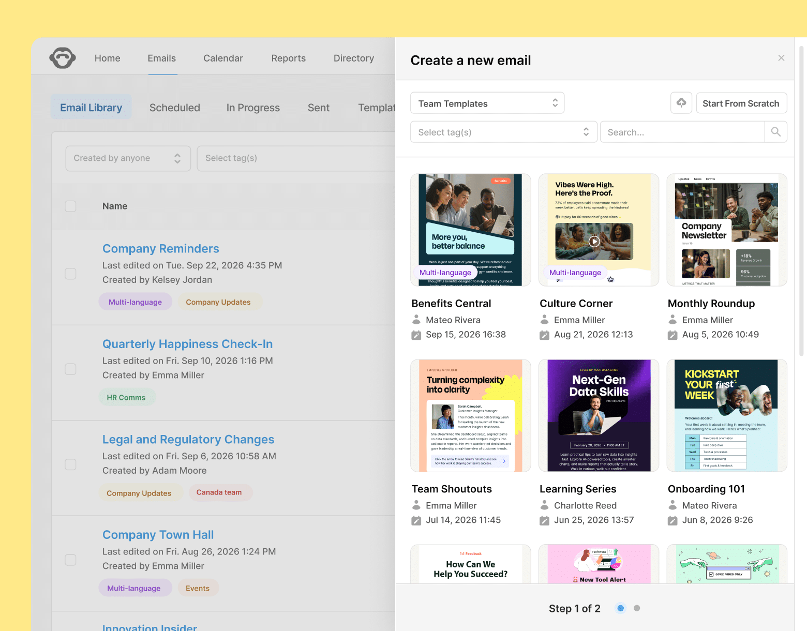
Task: Click the search magnifier icon
Action: (775, 132)
